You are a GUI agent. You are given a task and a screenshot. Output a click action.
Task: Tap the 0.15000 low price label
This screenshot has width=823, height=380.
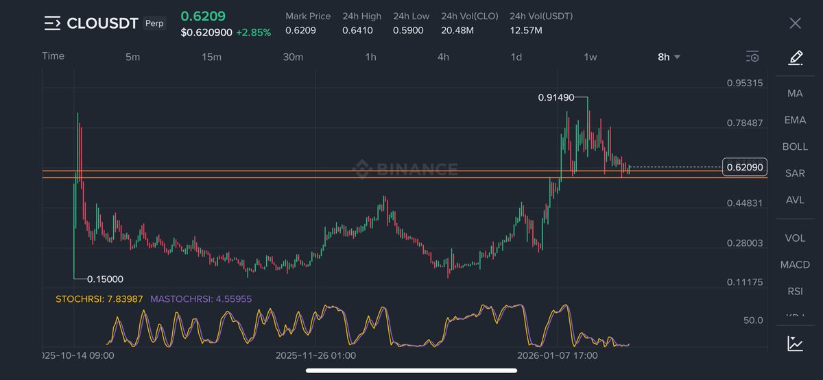pyautogui.click(x=106, y=279)
